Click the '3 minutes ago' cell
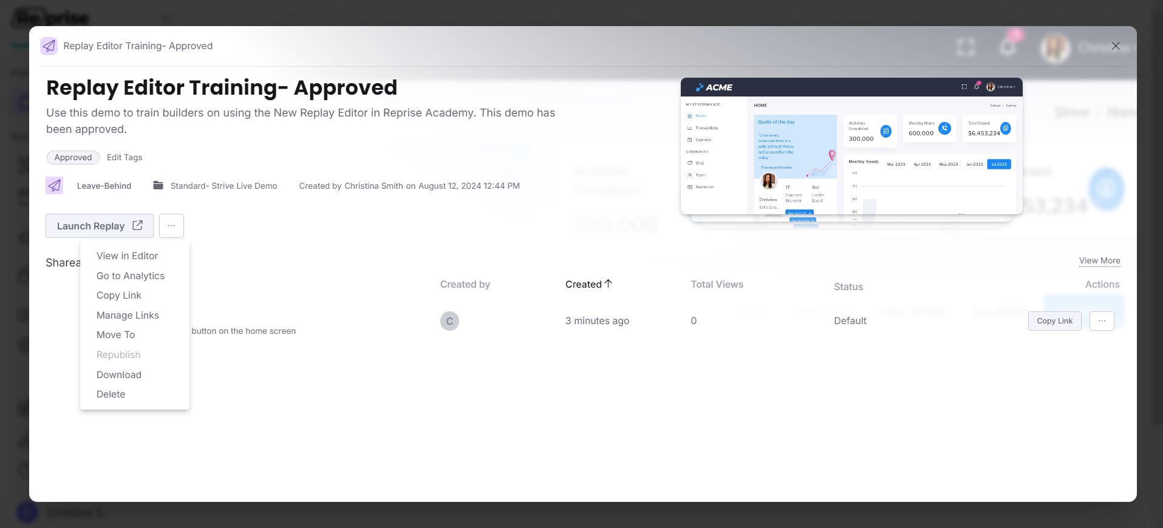This screenshot has width=1163, height=528. (x=597, y=321)
